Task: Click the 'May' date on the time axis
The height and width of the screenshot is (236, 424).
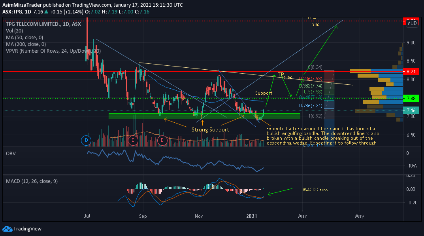Action: (359, 216)
